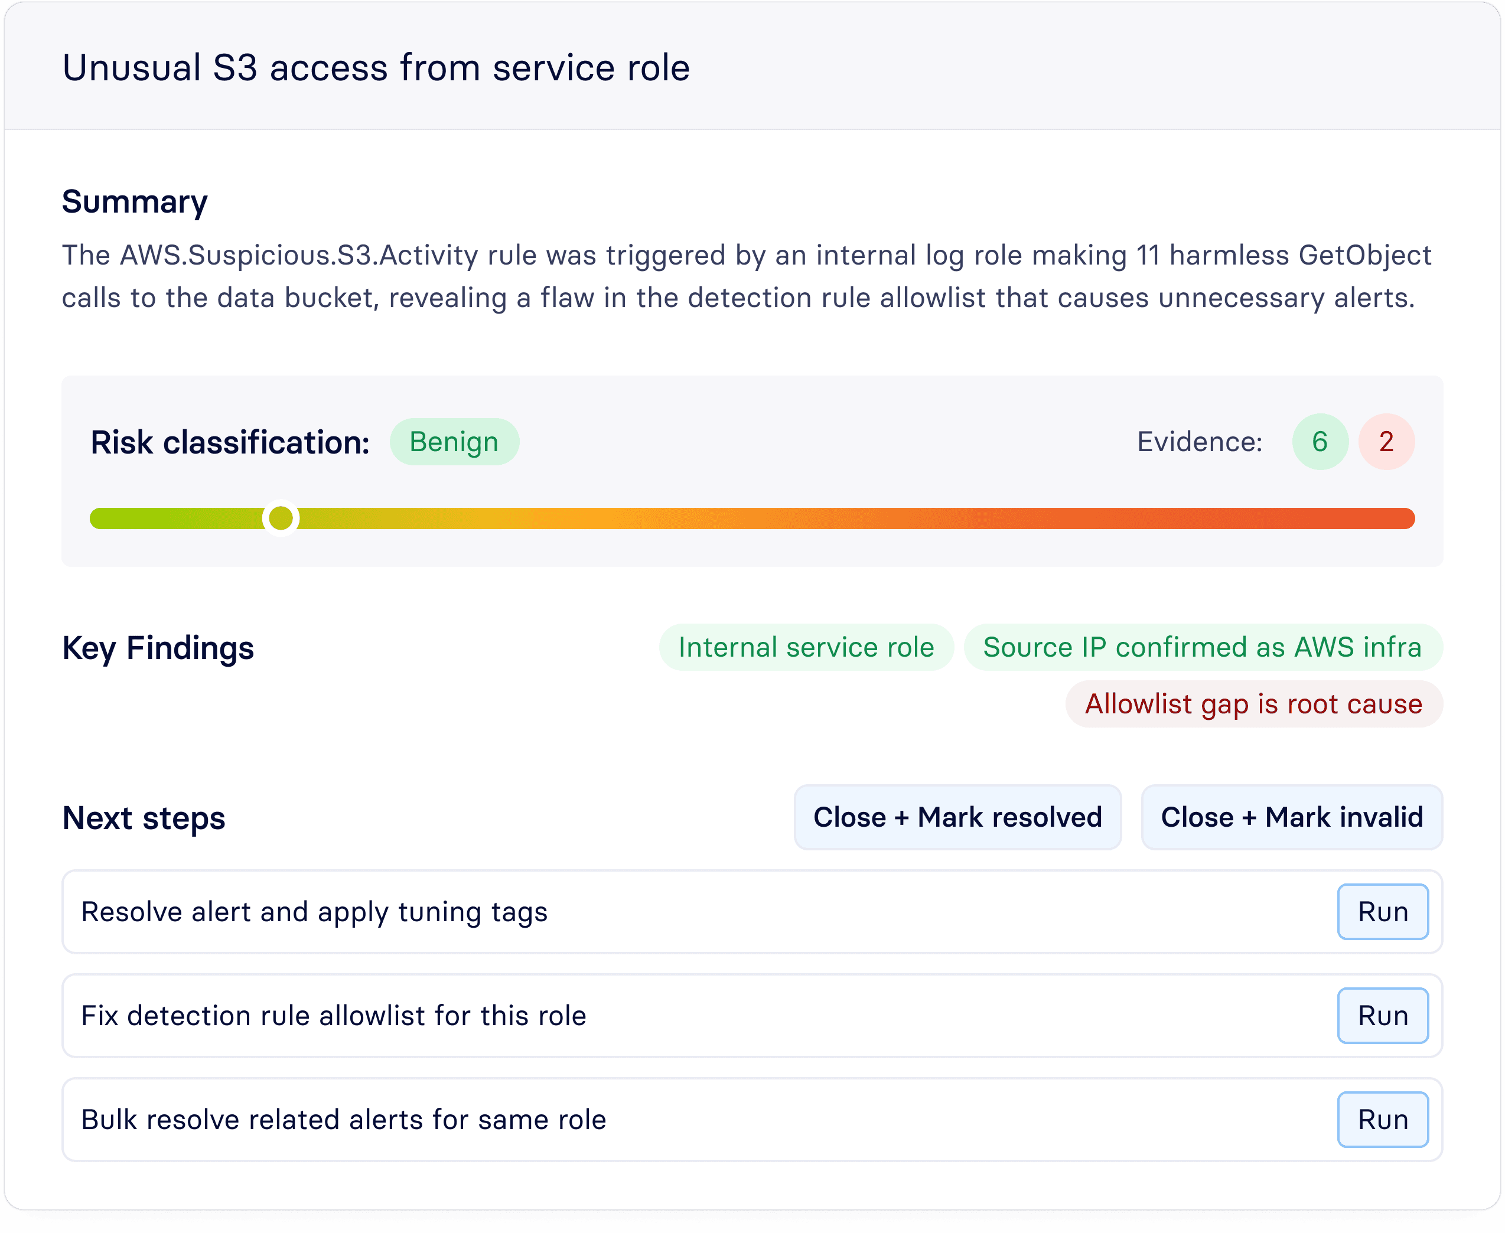Image resolution: width=1505 pixels, height=1233 pixels.
Task: Run Resolve alert and apply tuning tags
Action: click(x=1382, y=911)
